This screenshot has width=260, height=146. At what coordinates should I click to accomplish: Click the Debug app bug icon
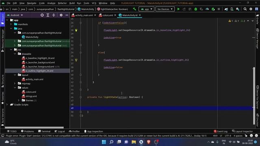click(196, 9)
